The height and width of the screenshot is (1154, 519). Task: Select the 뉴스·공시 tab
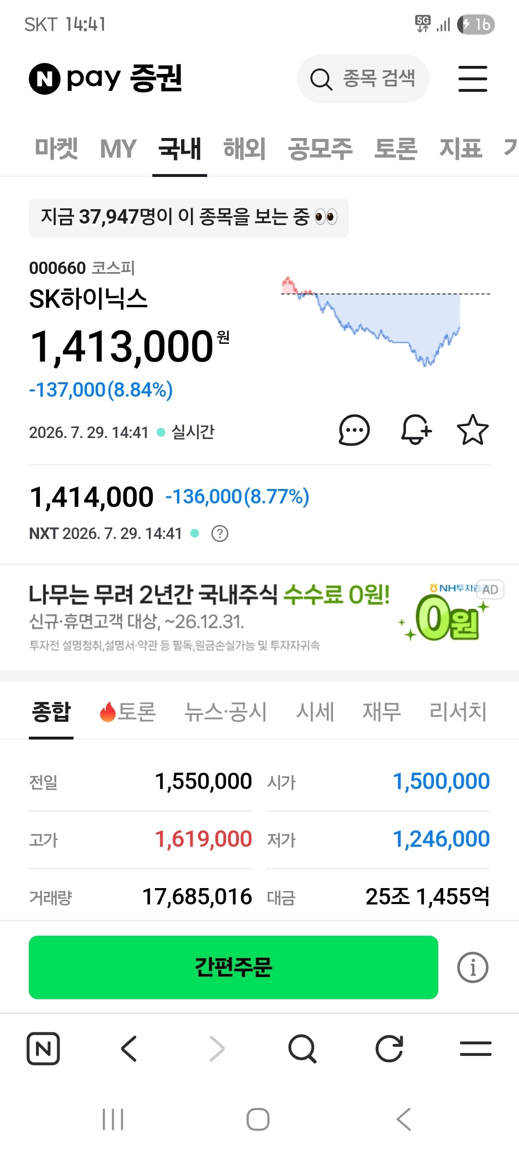coord(225,712)
